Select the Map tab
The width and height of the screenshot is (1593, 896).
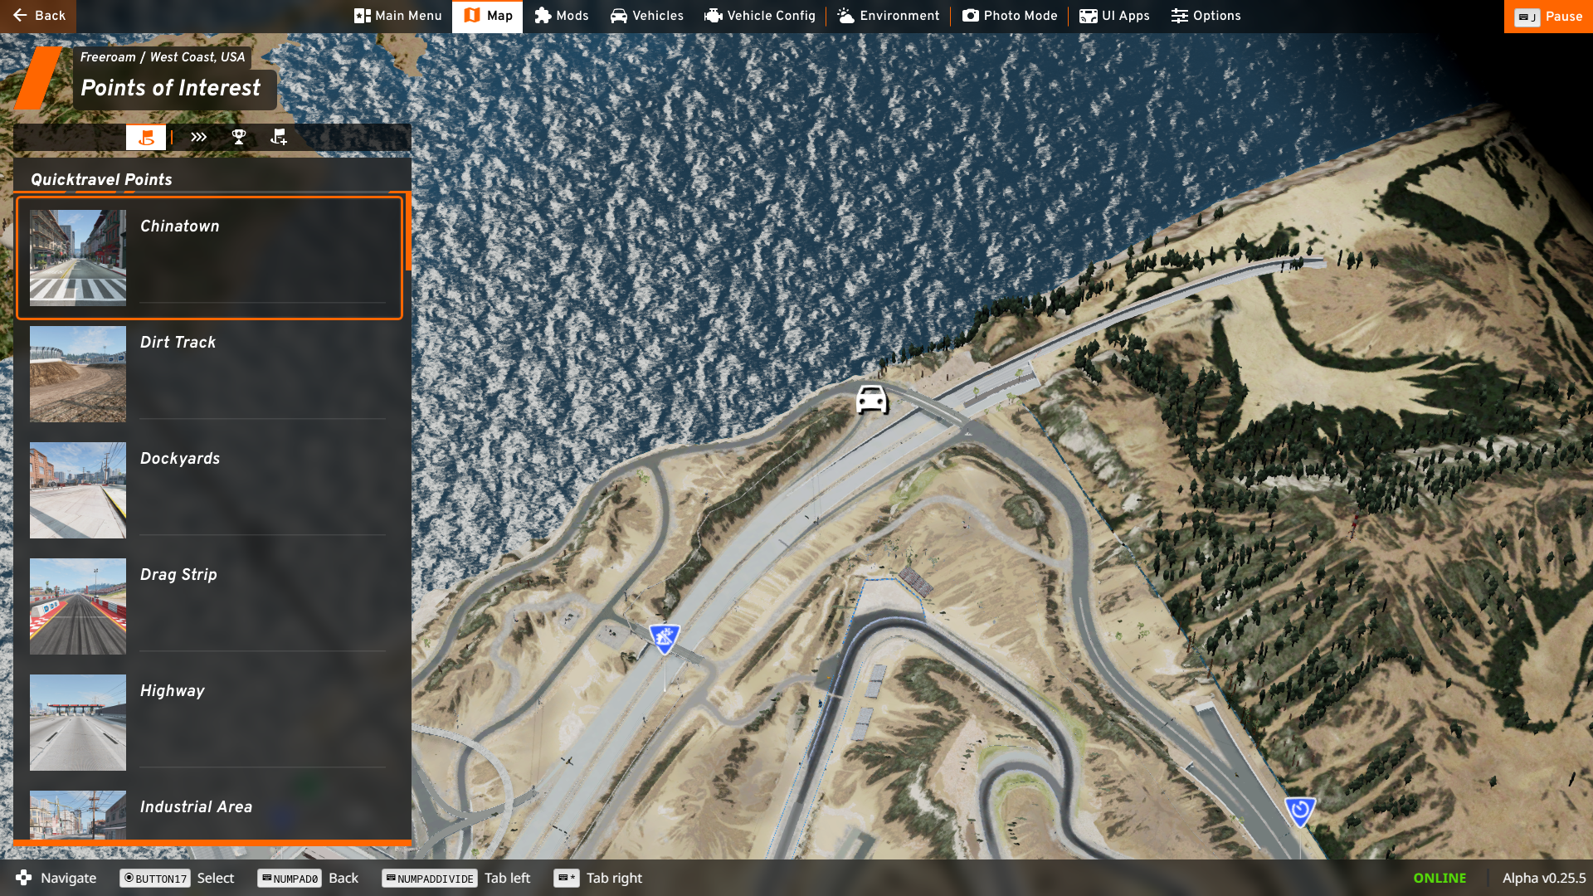point(487,16)
